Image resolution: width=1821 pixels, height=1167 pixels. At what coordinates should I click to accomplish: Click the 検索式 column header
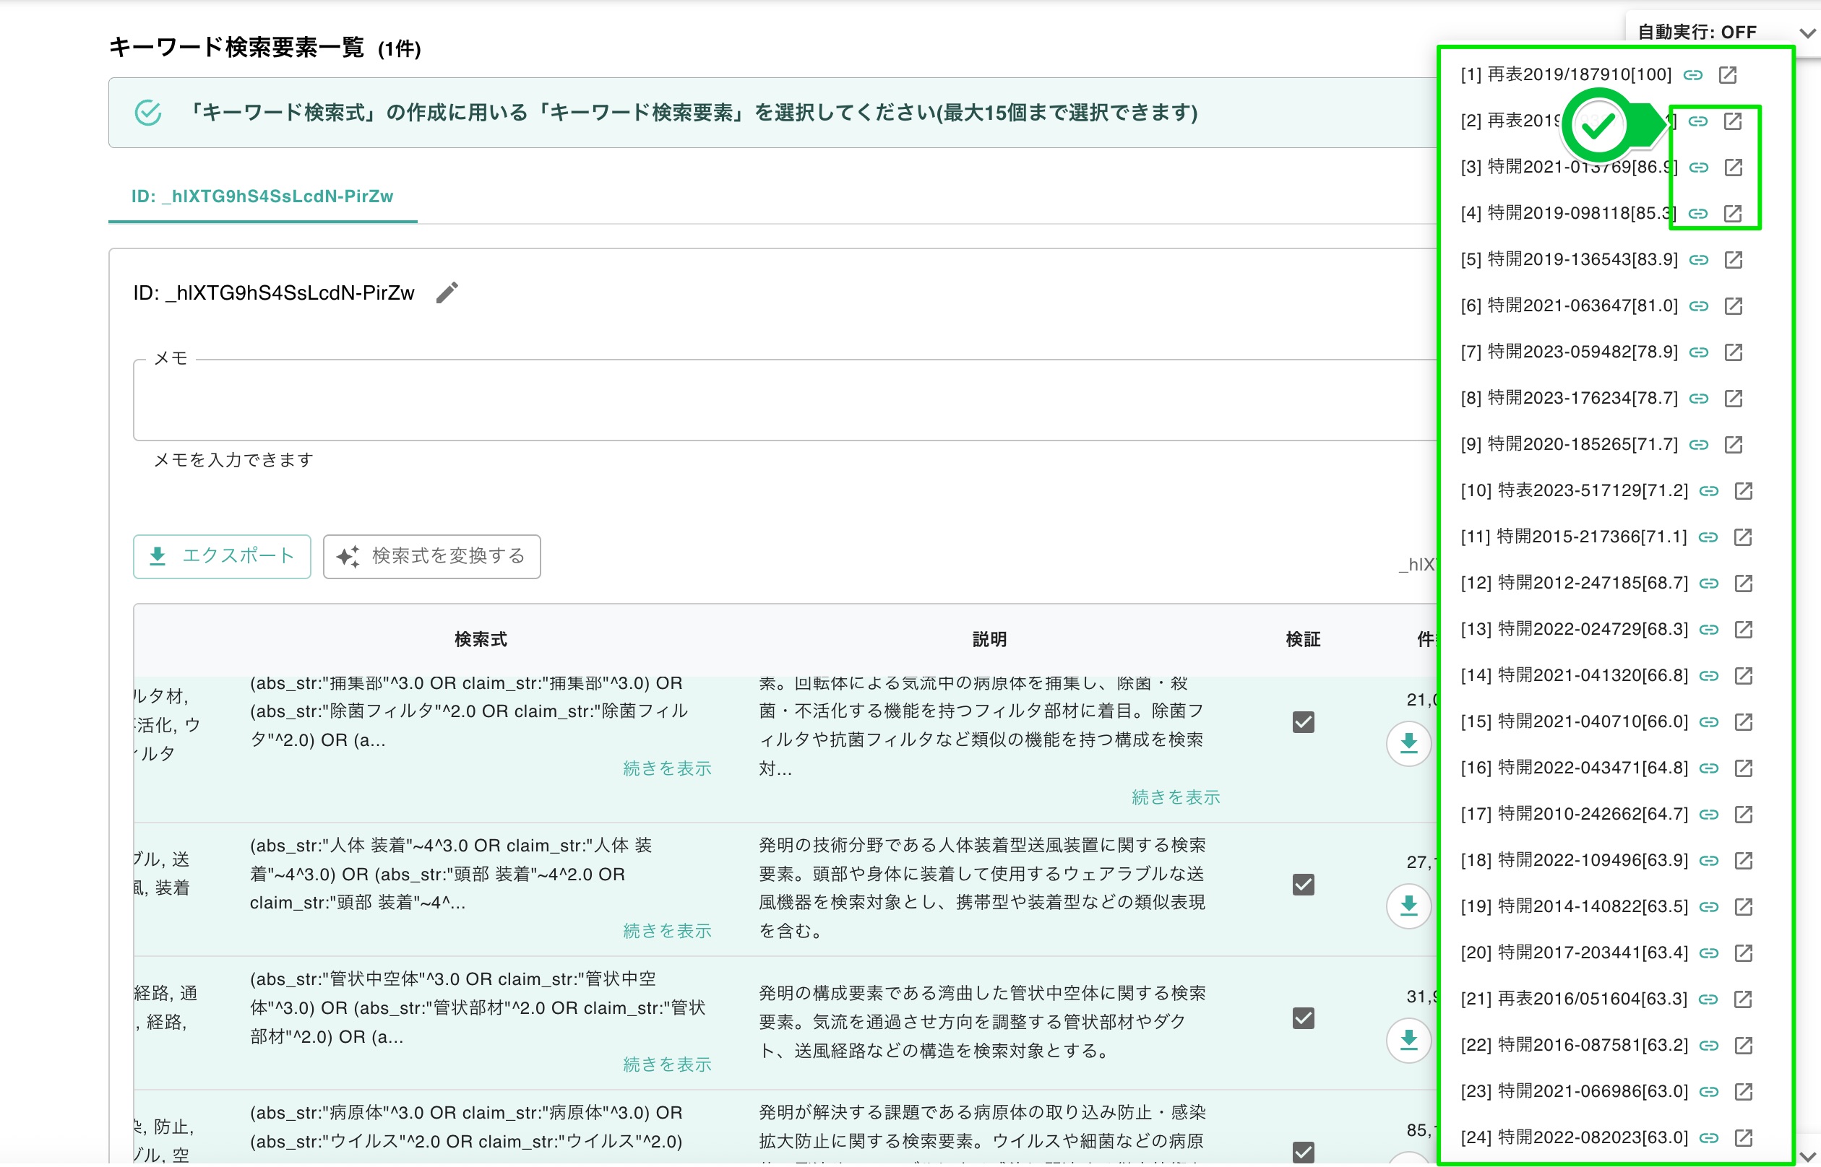(x=481, y=640)
